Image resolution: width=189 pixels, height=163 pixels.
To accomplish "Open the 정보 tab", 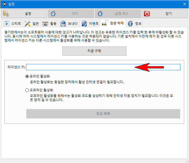I will (134, 24).
